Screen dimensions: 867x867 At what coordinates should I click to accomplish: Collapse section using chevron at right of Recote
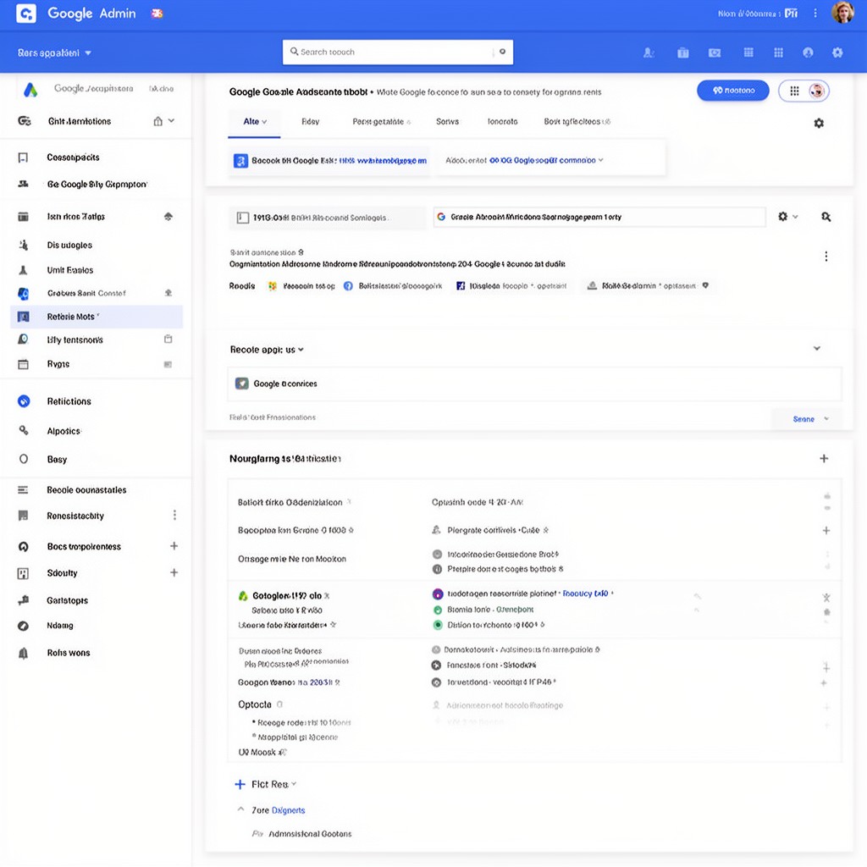pos(817,348)
